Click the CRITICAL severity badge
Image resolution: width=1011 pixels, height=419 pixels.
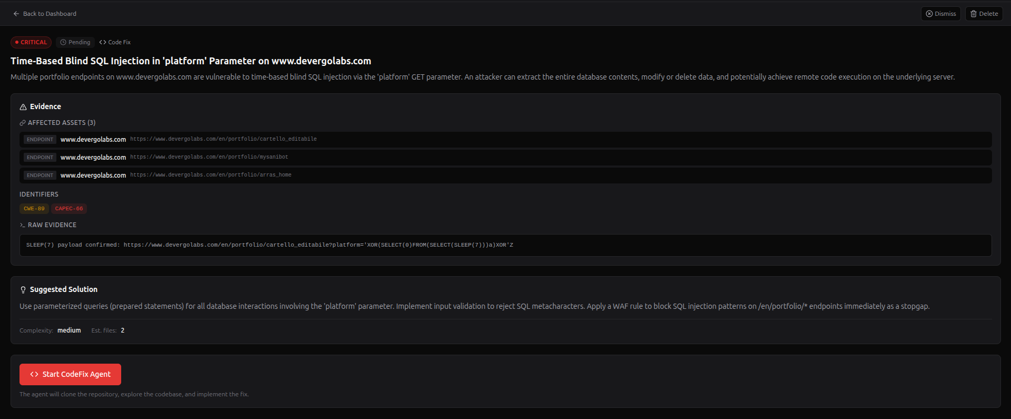pyautogui.click(x=31, y=42)
